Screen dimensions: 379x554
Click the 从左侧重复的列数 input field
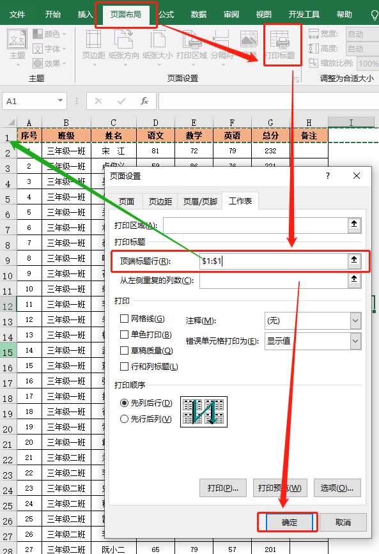click(x=274, y=281)
